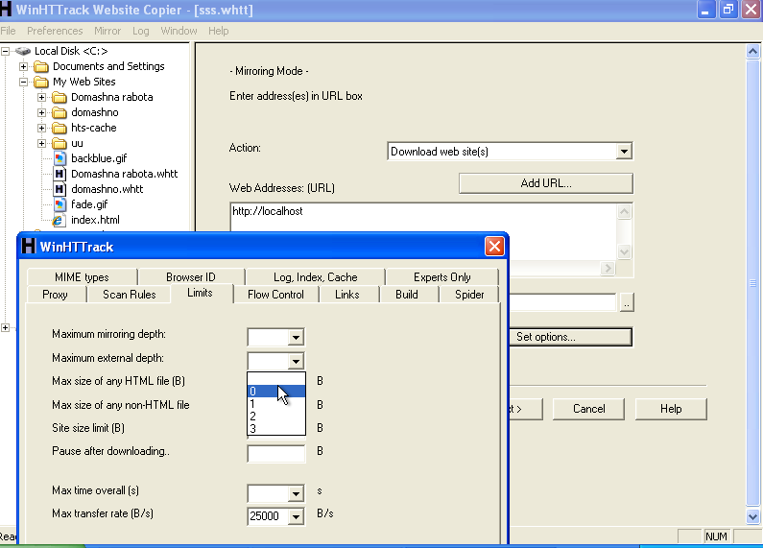Select the Domashna rabota.whtt project icon
The image size is (763, 548).
(60, 174)
